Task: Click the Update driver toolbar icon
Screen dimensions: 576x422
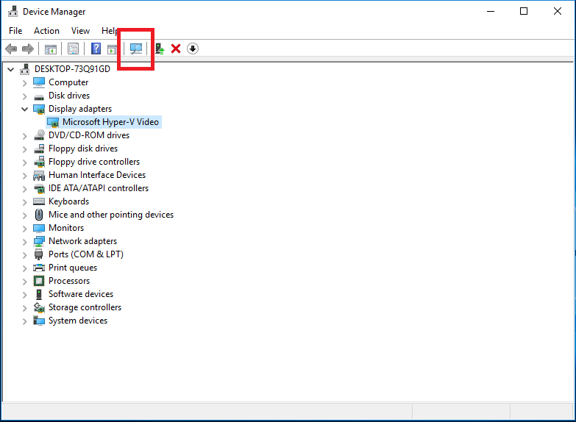Action: click(x=160, y=49)
